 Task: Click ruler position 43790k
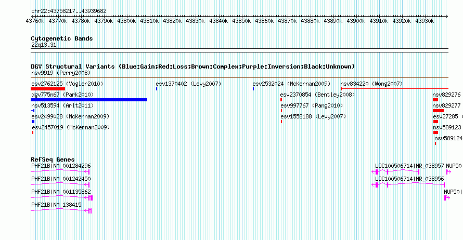(x=104, y=21)
